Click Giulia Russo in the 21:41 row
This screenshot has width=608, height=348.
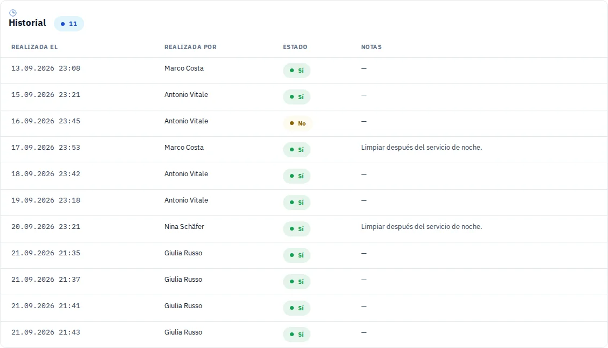(x=183, y=306)
